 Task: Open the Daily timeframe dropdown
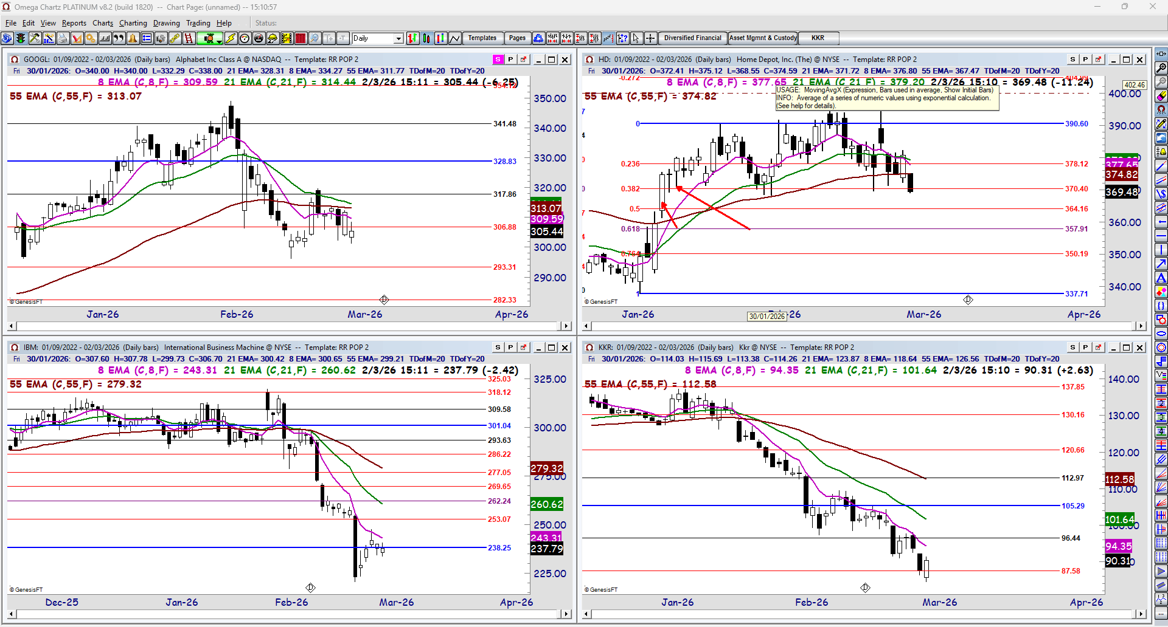point(398,38)
